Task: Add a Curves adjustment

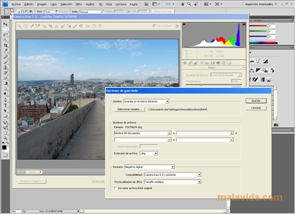Action: coord(259,61)
